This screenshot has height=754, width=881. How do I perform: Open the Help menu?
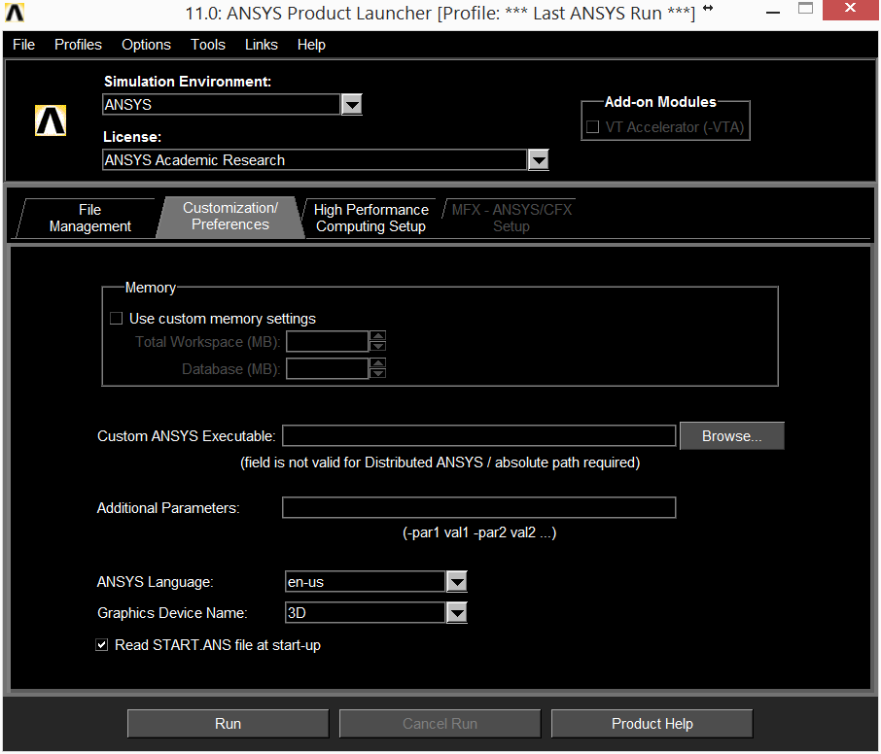click(311, 45)
